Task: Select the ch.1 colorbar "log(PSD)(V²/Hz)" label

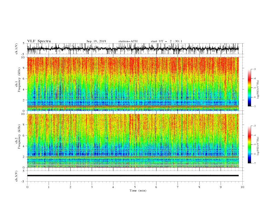Action: coord(259,90)
